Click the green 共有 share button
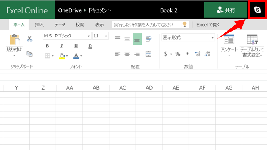The height and width of the screenshot is (150, 267). click(226, 10)
